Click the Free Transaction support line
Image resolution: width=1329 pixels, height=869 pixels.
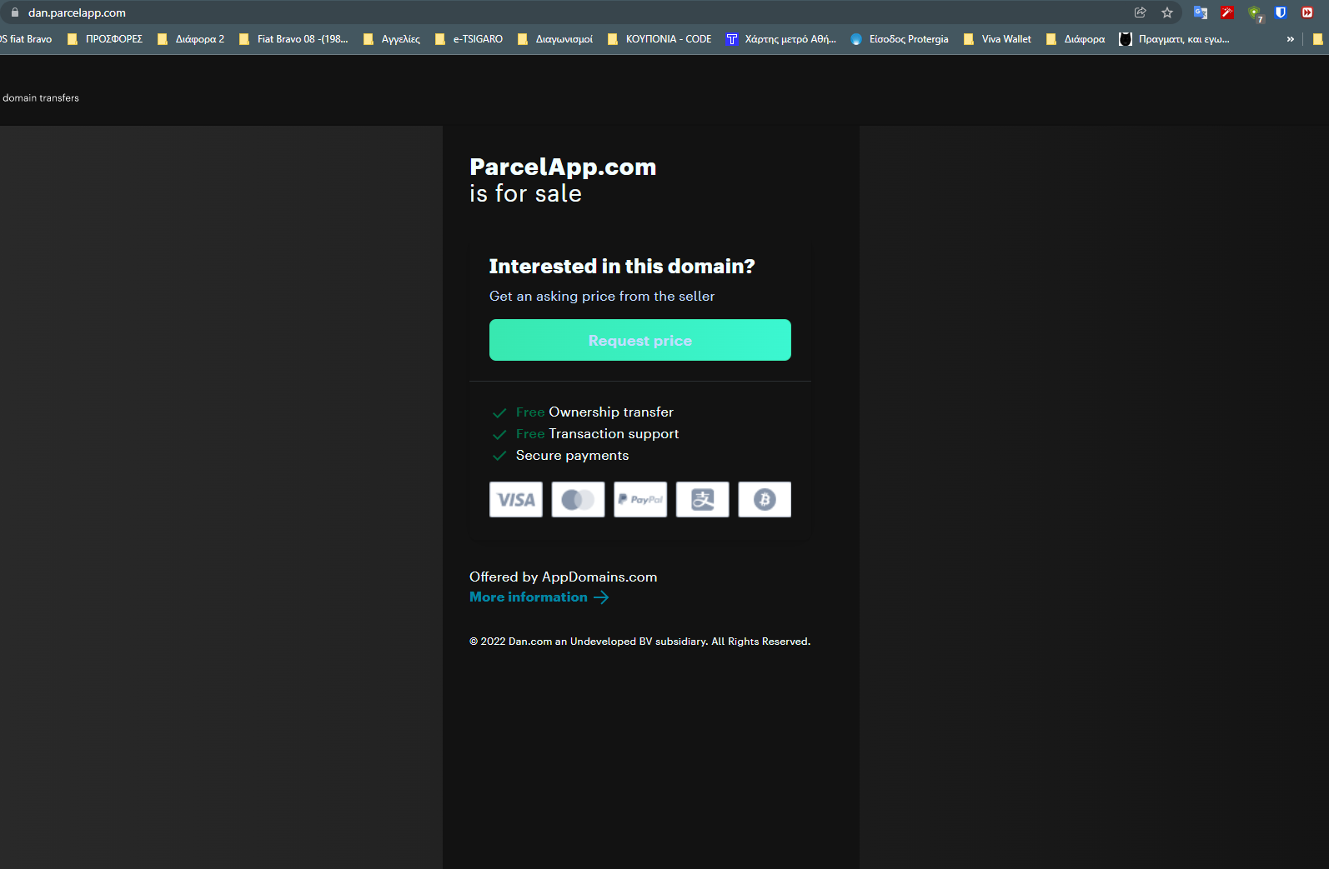[x=597, y=434]
